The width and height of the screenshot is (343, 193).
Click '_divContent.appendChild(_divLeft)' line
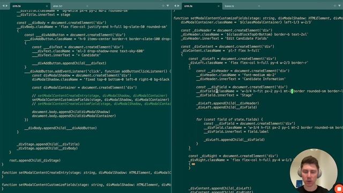220,188
